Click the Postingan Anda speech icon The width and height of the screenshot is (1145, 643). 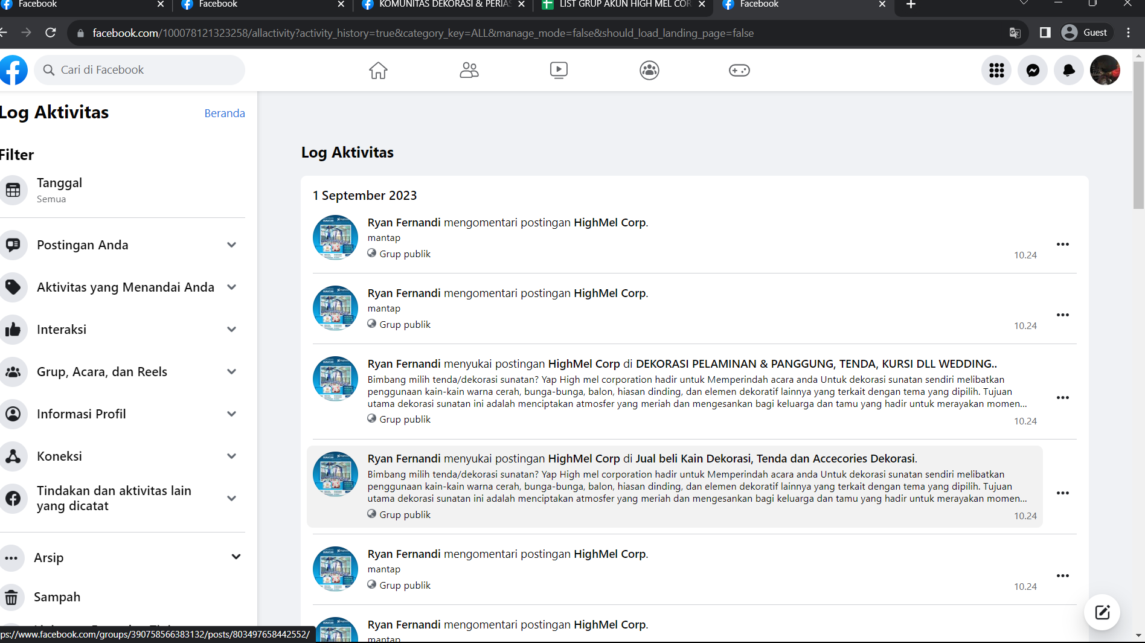[x=13, y=245]
